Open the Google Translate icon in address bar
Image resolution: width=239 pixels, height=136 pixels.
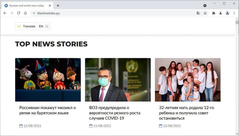[x=198, y=13]
